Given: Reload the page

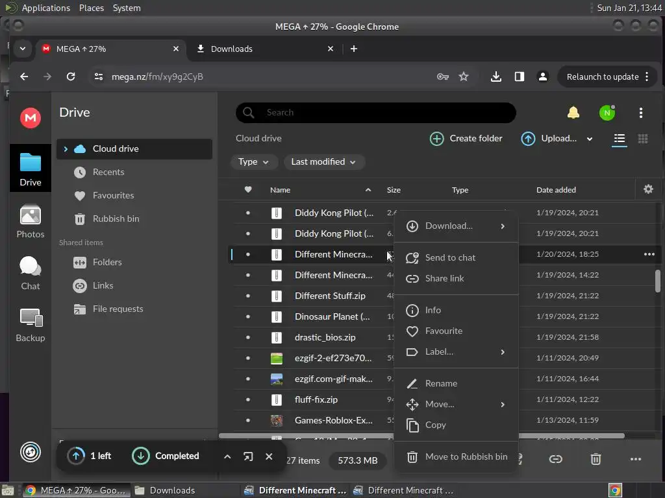Looking at the screenshot, I should [71, 77].
